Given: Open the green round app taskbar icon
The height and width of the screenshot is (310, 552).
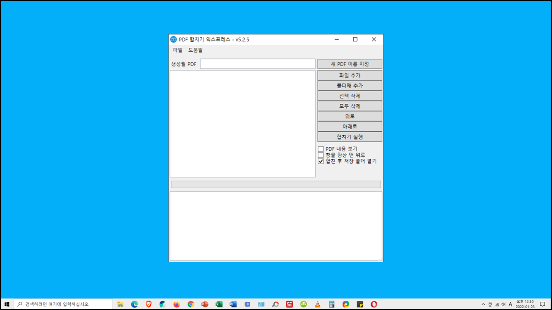Looking at the screenshot, I should click(x=304, y=304).
